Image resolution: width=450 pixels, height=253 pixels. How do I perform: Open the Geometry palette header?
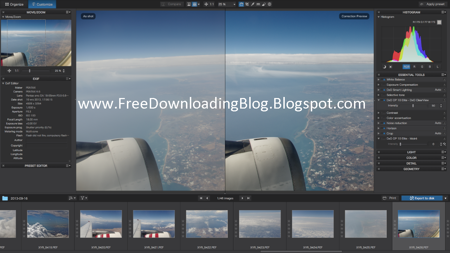click(411, 169)
